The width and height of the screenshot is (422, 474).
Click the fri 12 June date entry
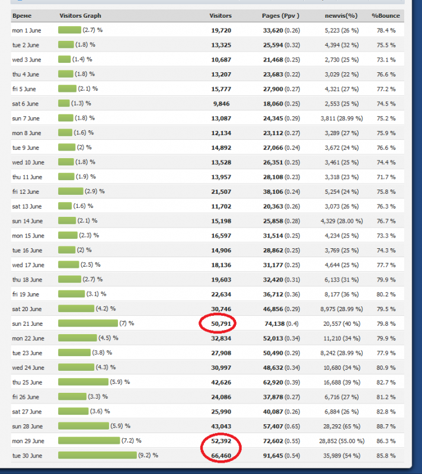27,191
